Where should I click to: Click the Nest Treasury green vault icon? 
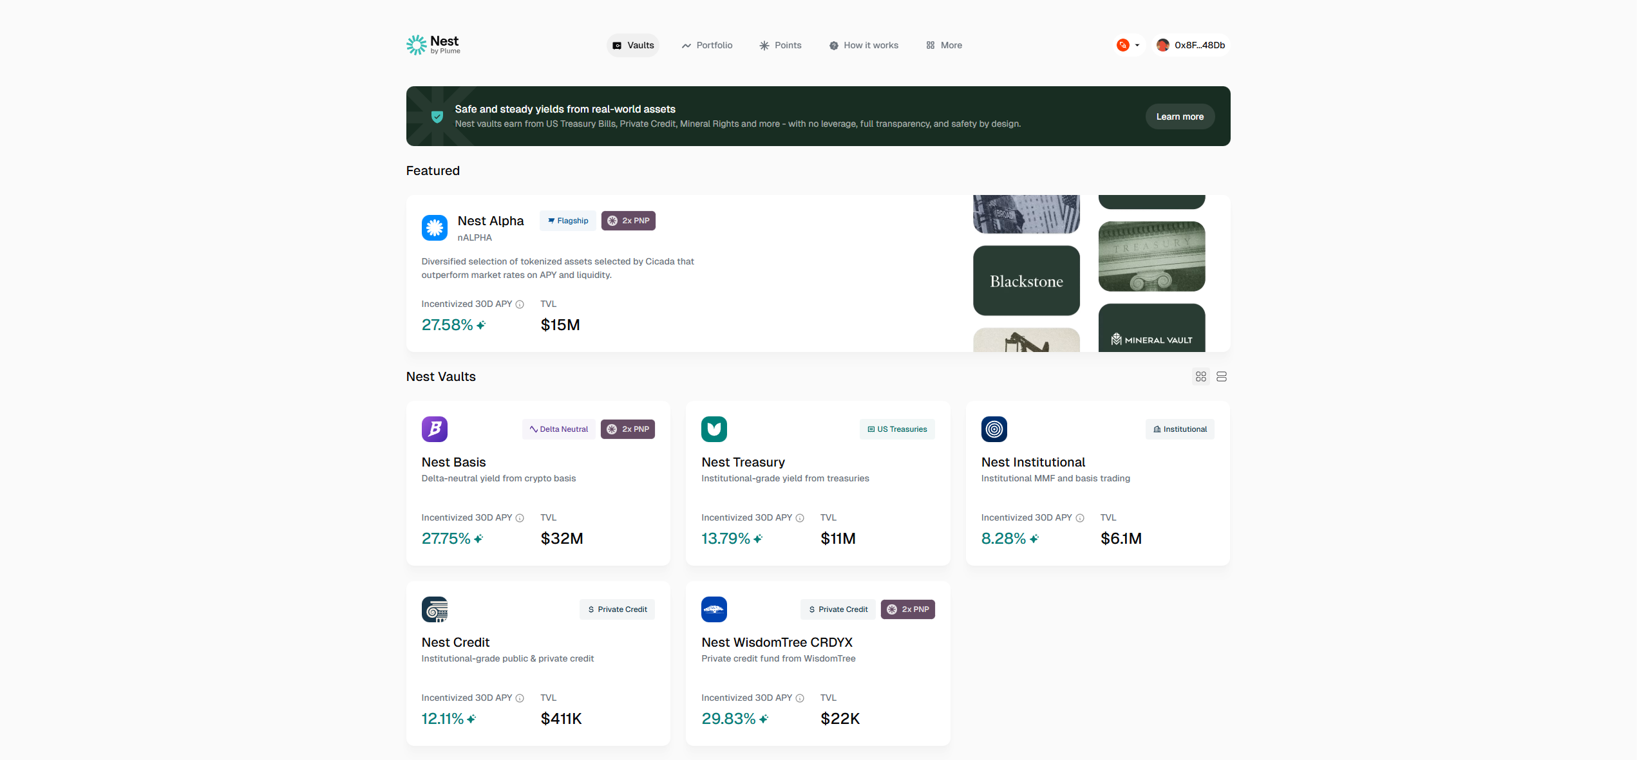(714, 429)
